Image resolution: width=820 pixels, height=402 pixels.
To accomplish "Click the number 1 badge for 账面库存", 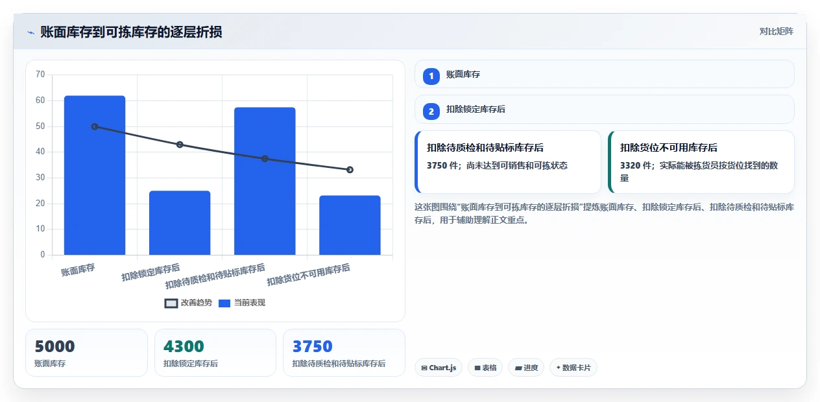I will tap(431, 76).
